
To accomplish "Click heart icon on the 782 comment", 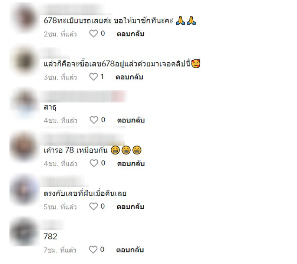I will (x=93, y=250).
